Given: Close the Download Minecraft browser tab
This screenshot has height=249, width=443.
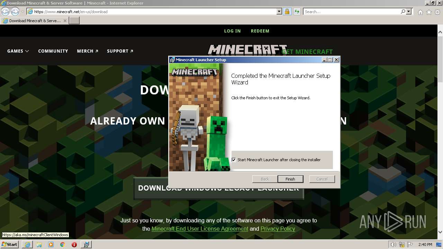Looking at the screenshot, I should [x=65, y=21].
